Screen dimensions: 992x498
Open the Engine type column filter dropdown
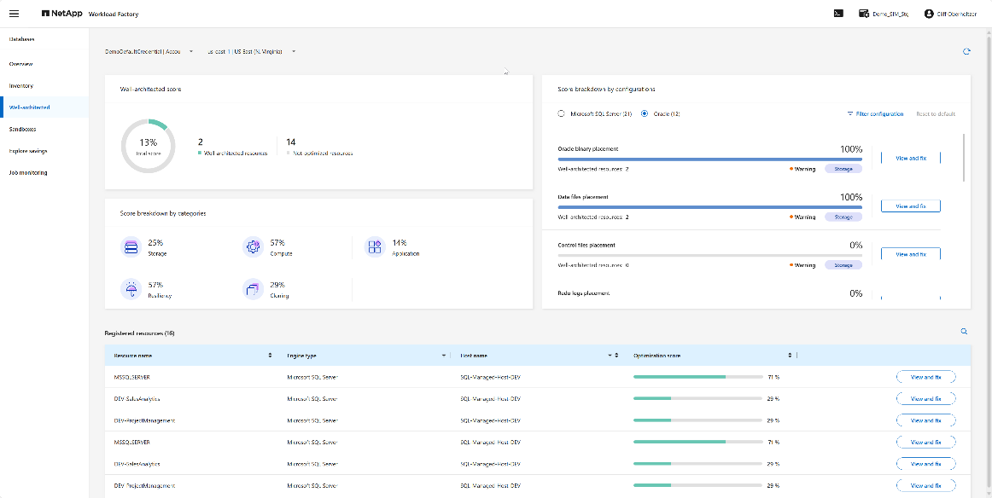(x=444, y=355)
